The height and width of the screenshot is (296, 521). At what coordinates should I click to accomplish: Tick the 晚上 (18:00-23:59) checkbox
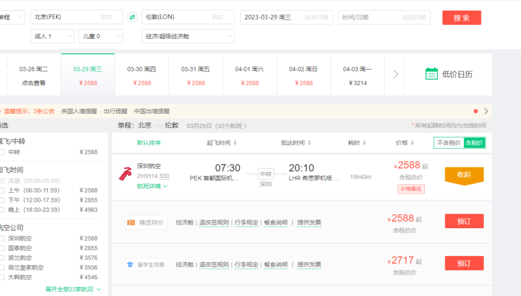click(2, 210)
